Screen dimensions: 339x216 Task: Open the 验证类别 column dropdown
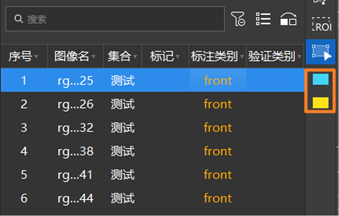[299, 56]
